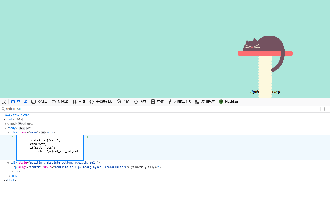
Task: Click the 搜索 HTML search field
Action: (x=160, y=109)
